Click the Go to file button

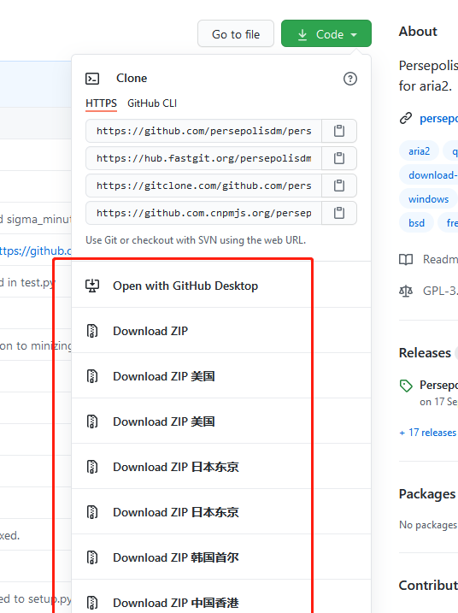tap(236, 34)
